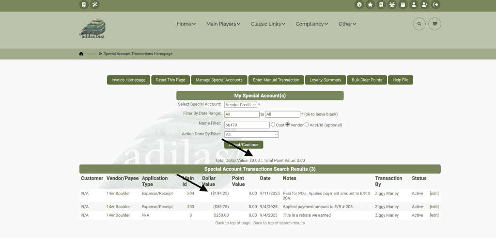This screenshot has width=496, height=238.
Task: Open the Classic Links menu
Action: tap(267, 24)
